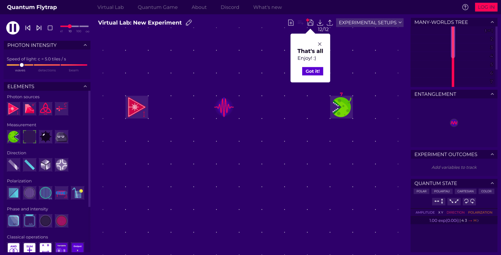Select the black mine element
Image resolution: width=501 pixels, height=255 pixels.
pos(45,137)
